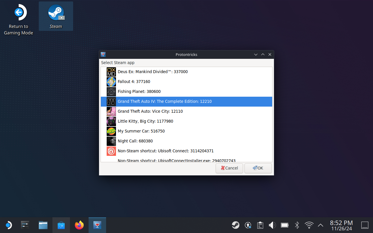The height and width of the screenshot is (233, 373).
Task: Select Non-Steam shortcut: Ubisoft Connect: 3114204371
Action: coord(186,151)
